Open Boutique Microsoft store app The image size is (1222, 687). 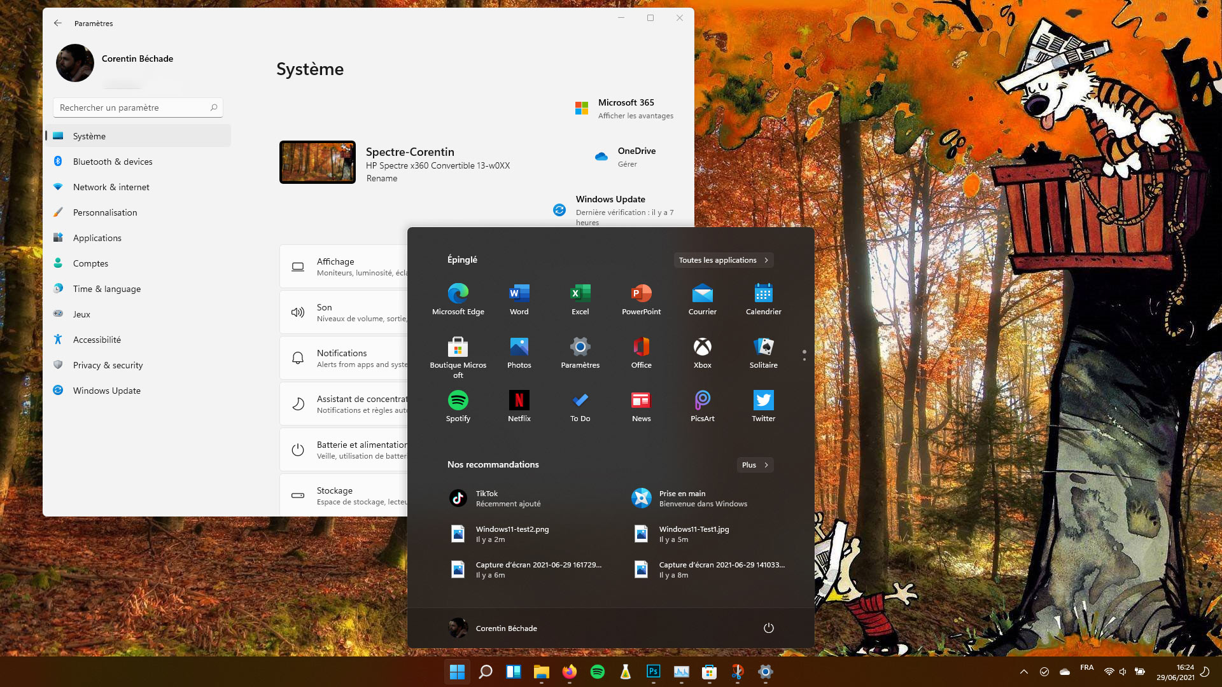pos(458,357)
